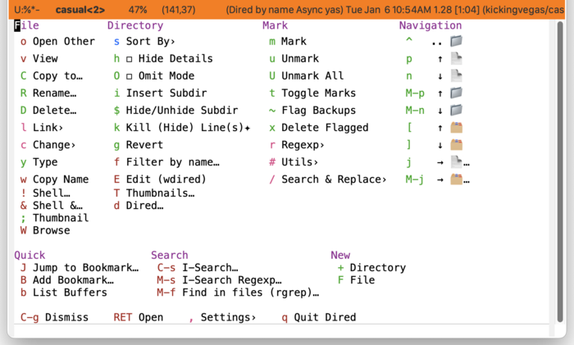Viewport: 574px width, 345px height.
Task: Click the parent directory folder icon beside '..'
Action: click(x=456, y=41)
